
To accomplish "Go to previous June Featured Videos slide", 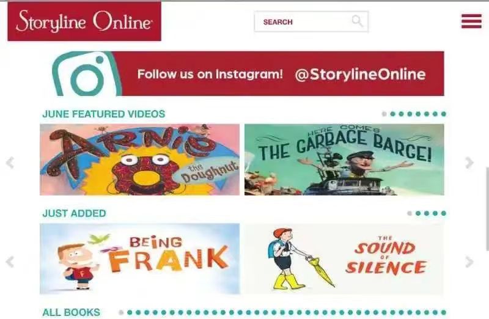I will point(10,163).
